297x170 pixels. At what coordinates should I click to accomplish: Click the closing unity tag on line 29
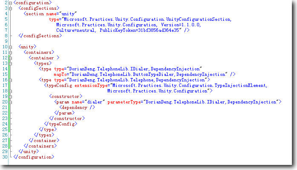[x=29, y=151]
